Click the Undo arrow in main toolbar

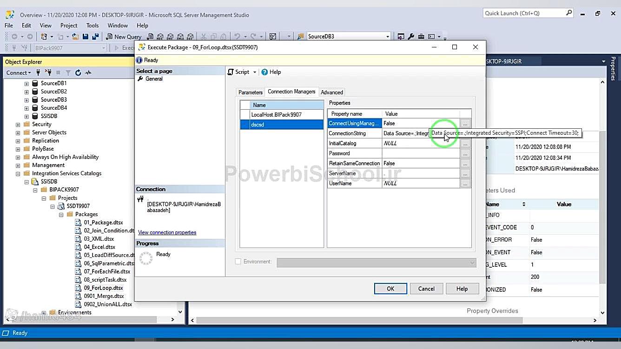237,37
